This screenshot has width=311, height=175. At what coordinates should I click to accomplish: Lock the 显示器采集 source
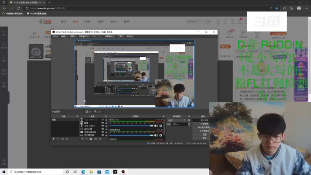point(106,135)
